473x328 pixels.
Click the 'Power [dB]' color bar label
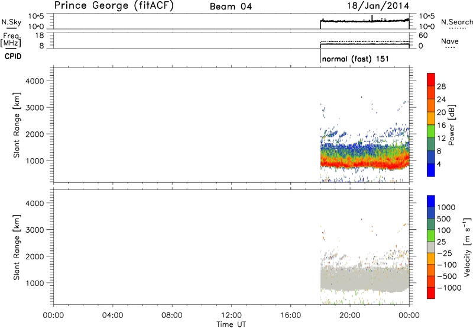(x=452, y=125)
